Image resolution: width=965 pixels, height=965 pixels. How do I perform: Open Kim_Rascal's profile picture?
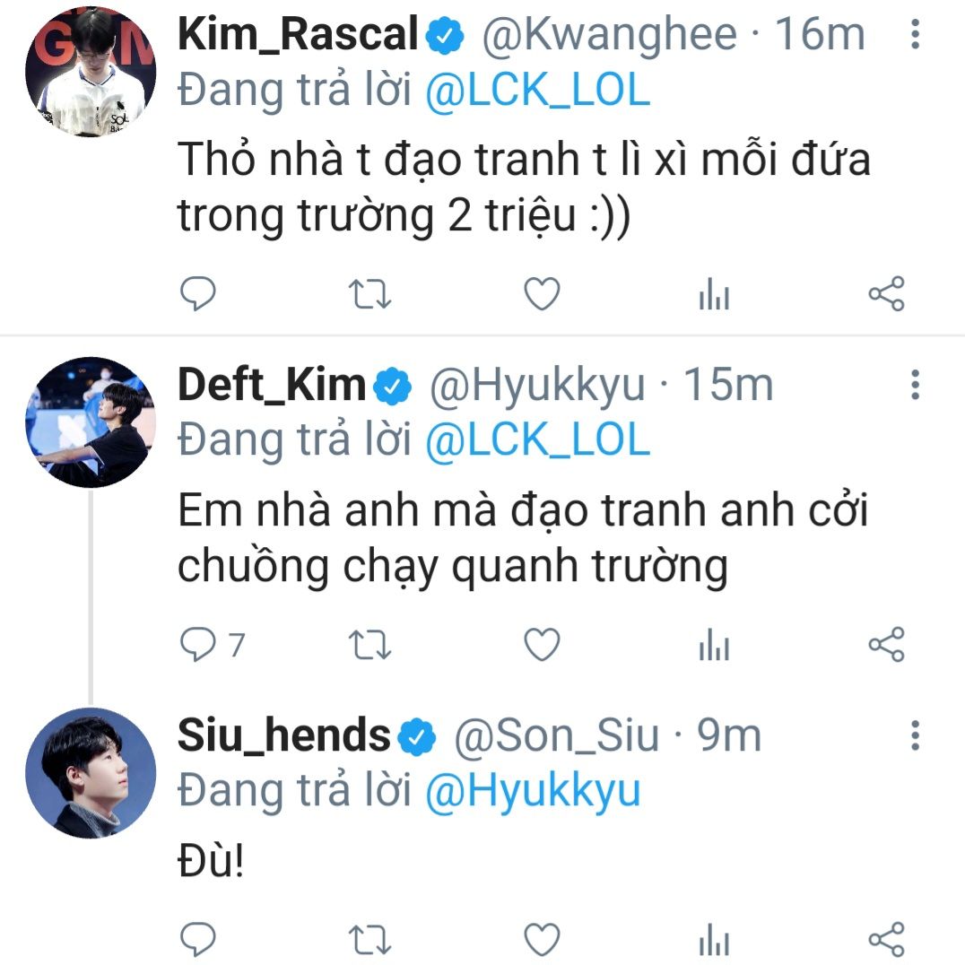coord(91,72)
